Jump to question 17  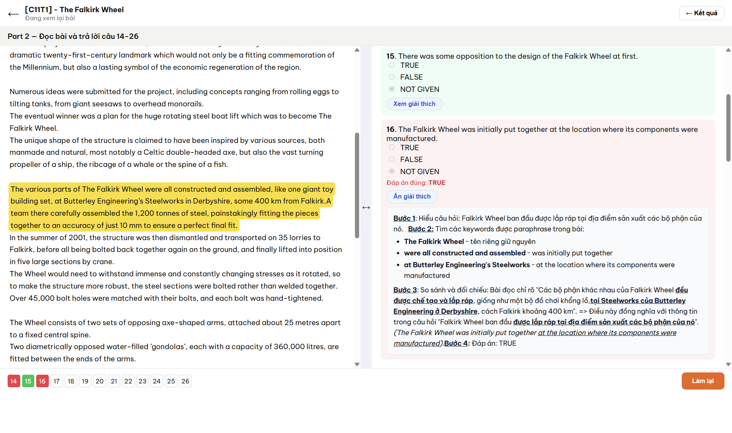(x=57, y=381)
